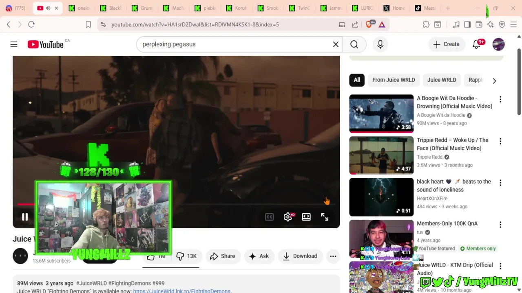Image resolution: width=522 pixels, height=293 pixels.
Task: Open options for KTM Drip video
Action: tap(500, 266)
